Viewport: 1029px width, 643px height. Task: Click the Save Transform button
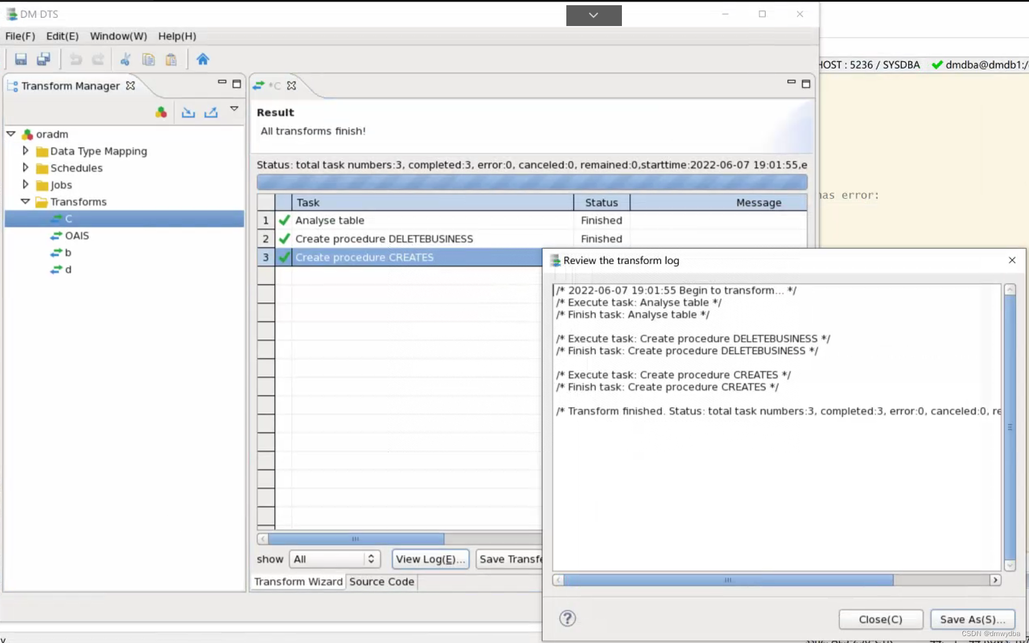click(510, 559)
